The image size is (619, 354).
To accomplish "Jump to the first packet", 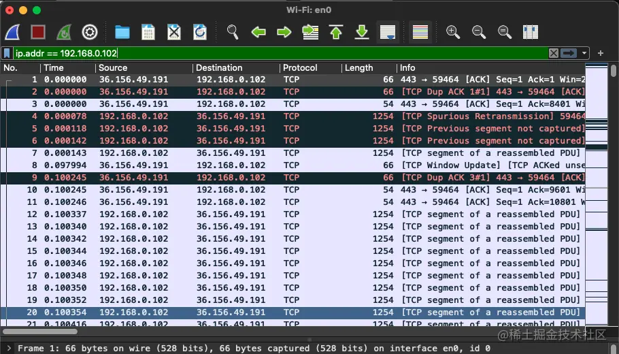I will (x=336, y=32).
